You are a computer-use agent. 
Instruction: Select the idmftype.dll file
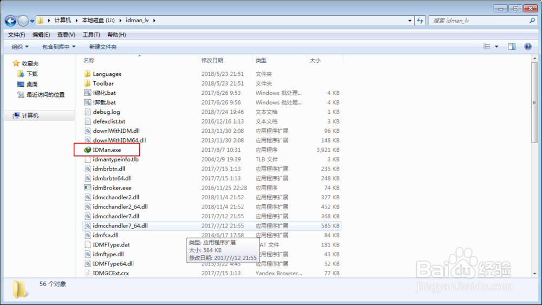(108, 254)
